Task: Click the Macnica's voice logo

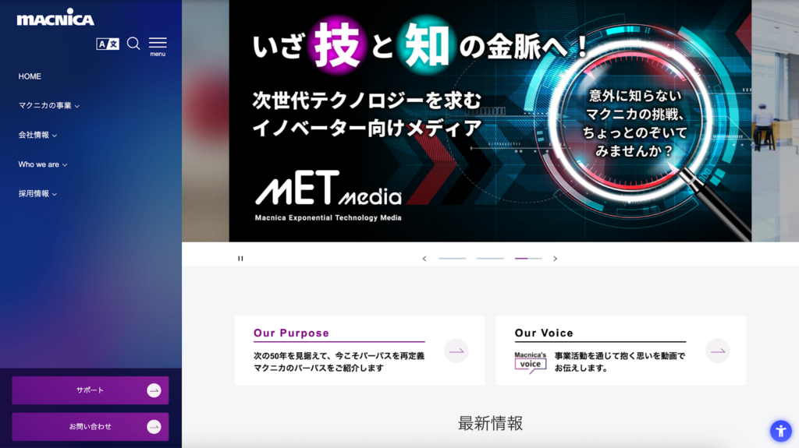Action: coord(530,362)
